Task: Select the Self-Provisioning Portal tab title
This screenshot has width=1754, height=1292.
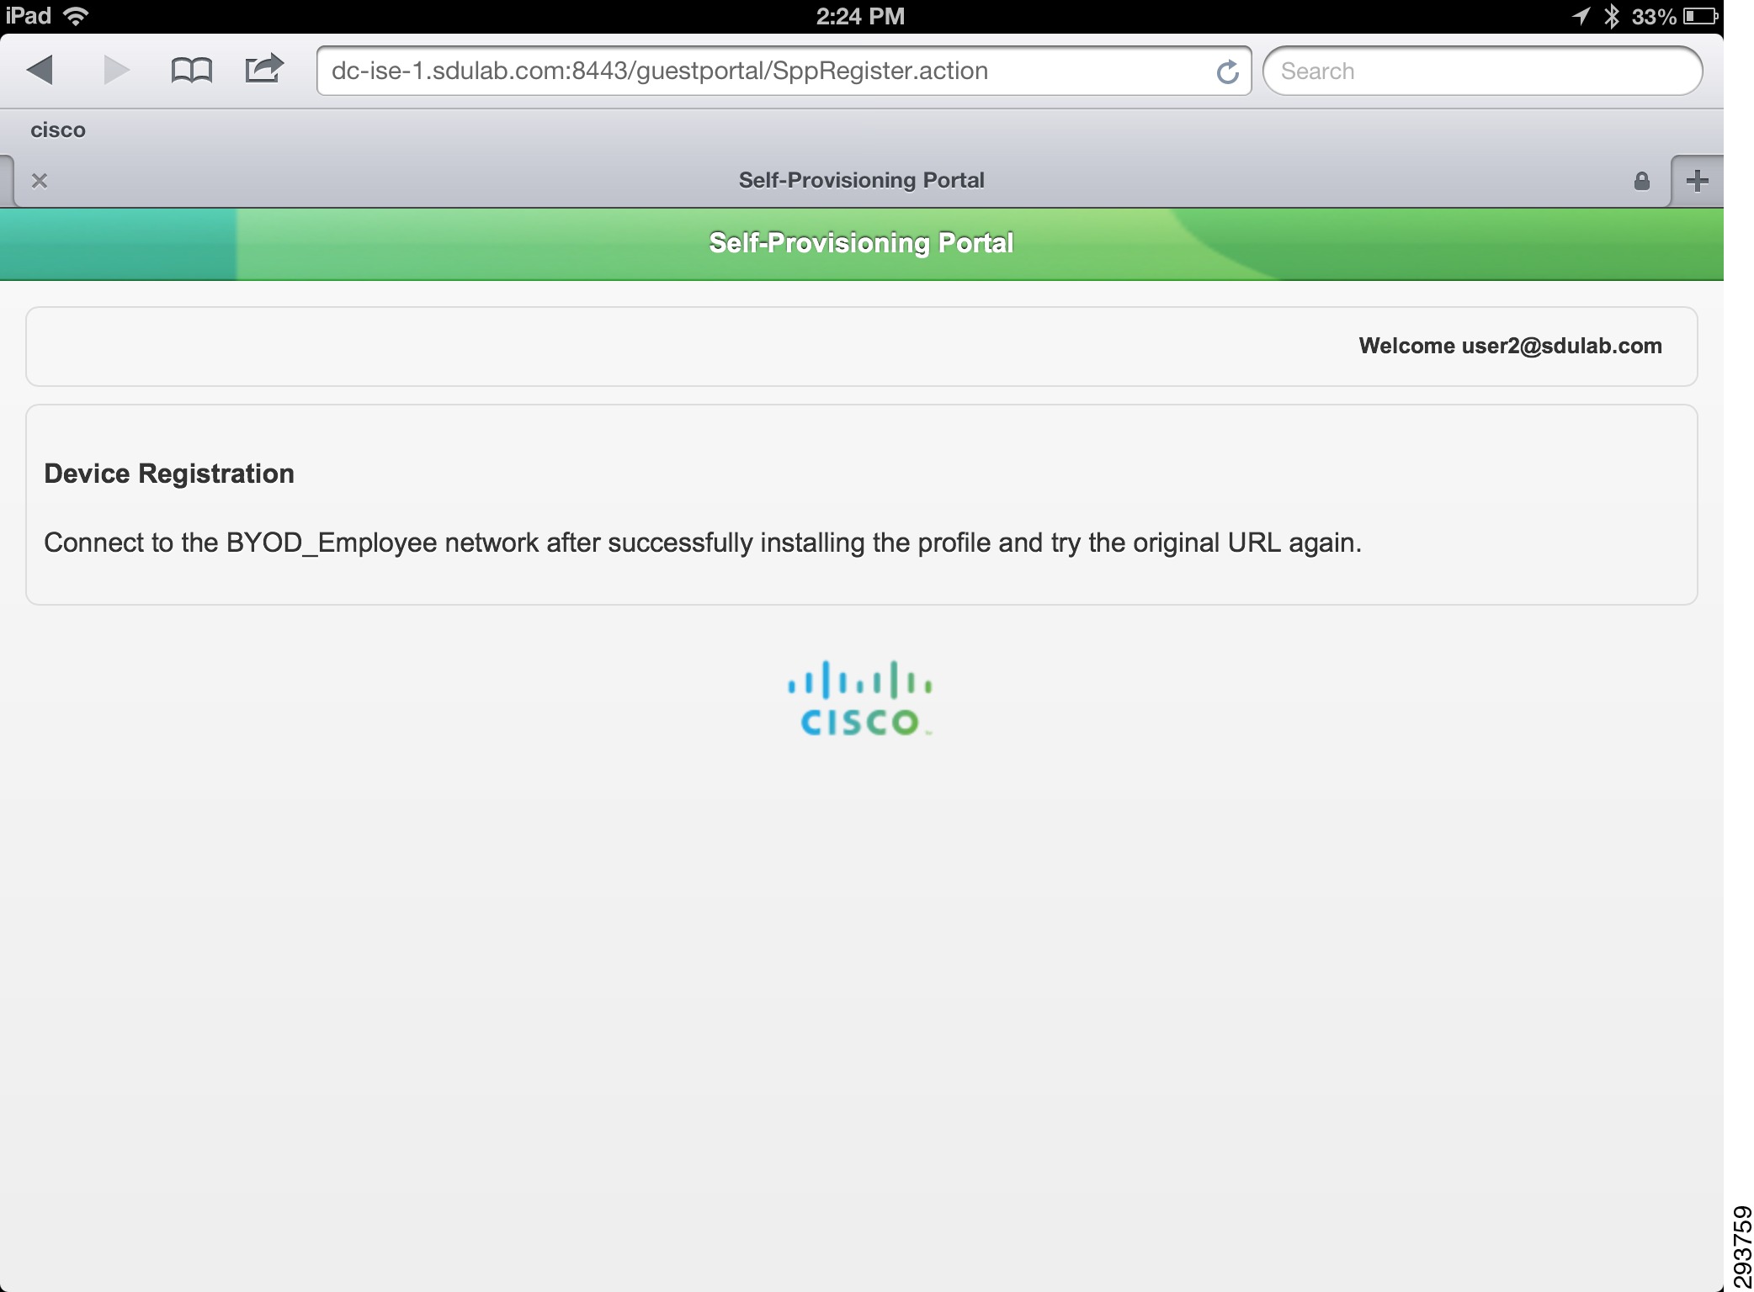Action: (x=861, y=180)
